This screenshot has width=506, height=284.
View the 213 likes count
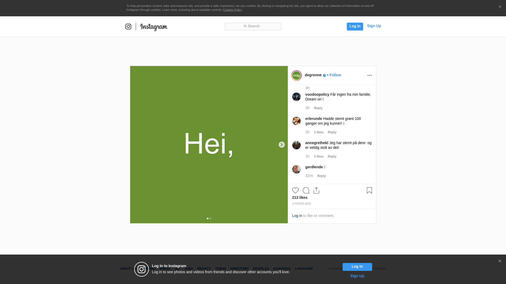(300, 197)
